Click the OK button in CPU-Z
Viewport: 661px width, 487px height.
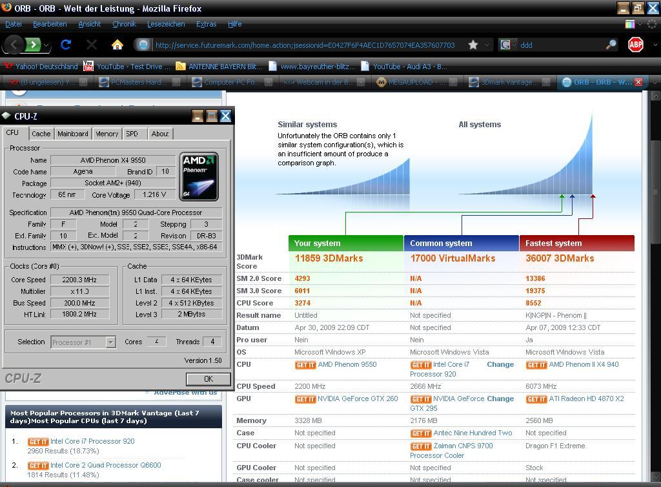208,378
